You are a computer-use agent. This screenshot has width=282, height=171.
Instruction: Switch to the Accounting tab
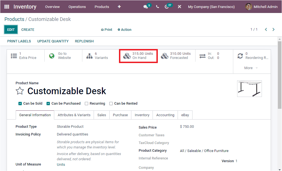pyautogui.click(x=165, y=115)
